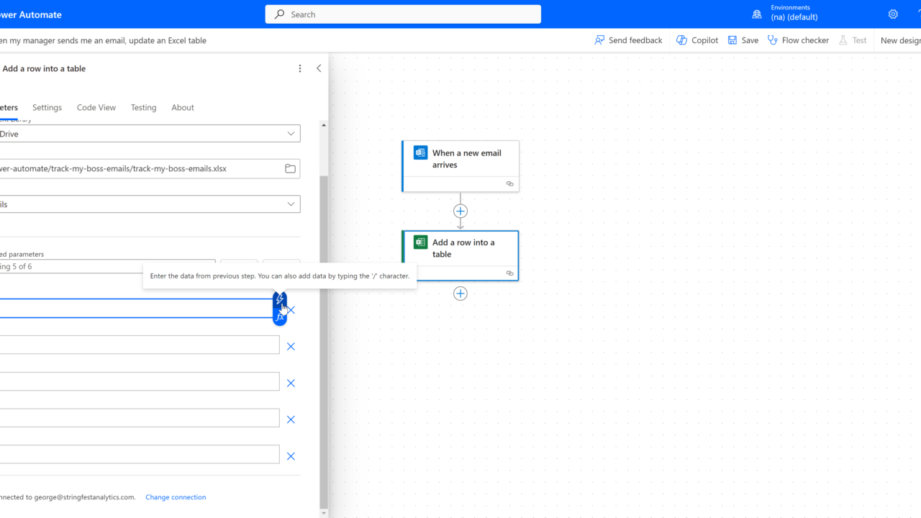Viewport: 921px width, 518px height.
Task: Click the folder icon to browse files
Action: coord(290,168)
